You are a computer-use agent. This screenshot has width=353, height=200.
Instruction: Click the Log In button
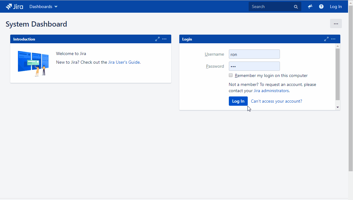coord(238,101)
